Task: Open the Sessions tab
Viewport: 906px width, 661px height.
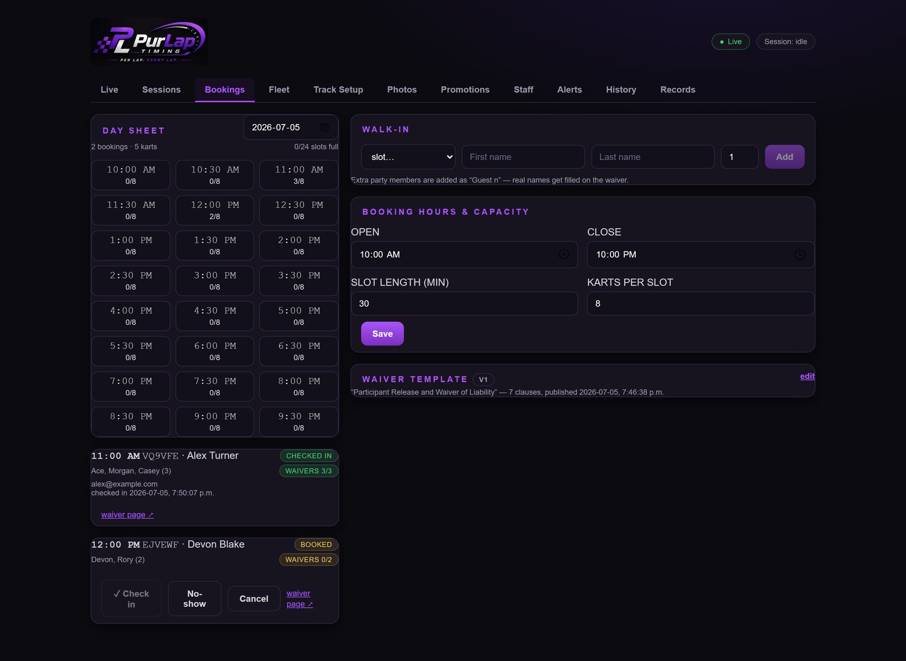Action: [161, 89]
